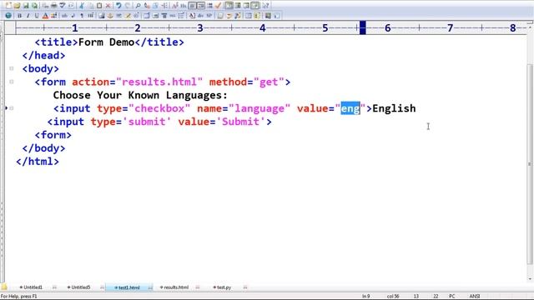Click the "language" name value in code

[259, 108]
